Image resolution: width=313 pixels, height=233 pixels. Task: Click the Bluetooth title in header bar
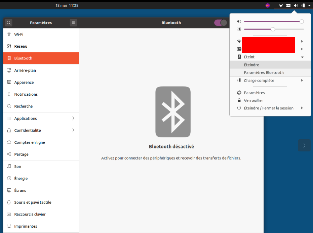click(x=171, y=23)
